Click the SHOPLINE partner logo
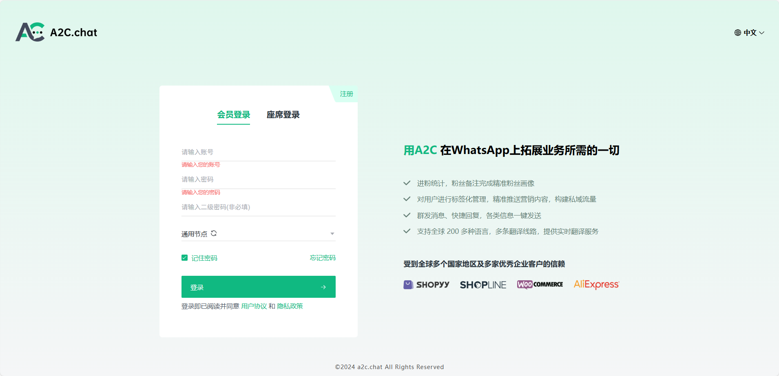 coord(483,284)
